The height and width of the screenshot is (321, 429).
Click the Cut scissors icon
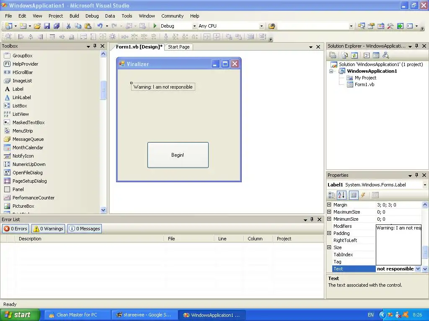point(68,26)
